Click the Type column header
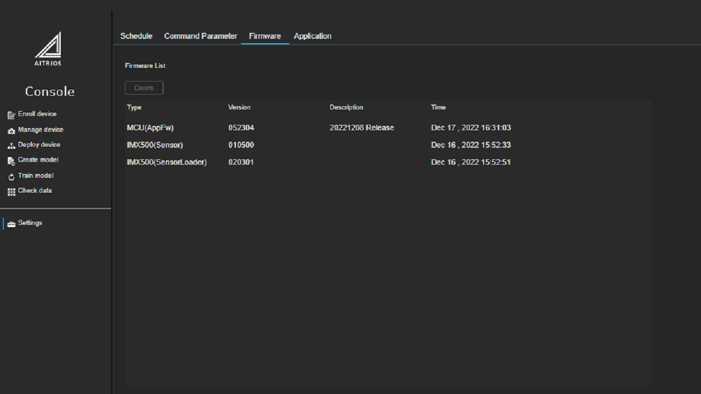 coord(134,107)
